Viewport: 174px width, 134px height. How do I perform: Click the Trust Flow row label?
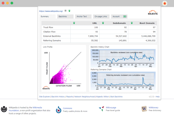point(48,27)
